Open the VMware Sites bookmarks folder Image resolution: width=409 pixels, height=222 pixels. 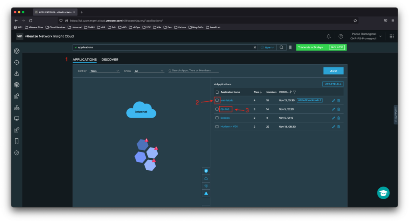34,28
